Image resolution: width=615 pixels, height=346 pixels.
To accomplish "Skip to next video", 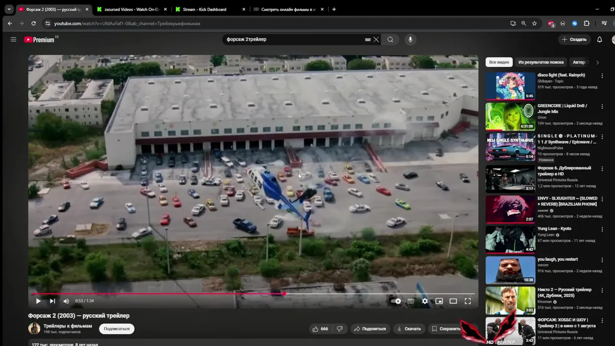I will point(52,301).
